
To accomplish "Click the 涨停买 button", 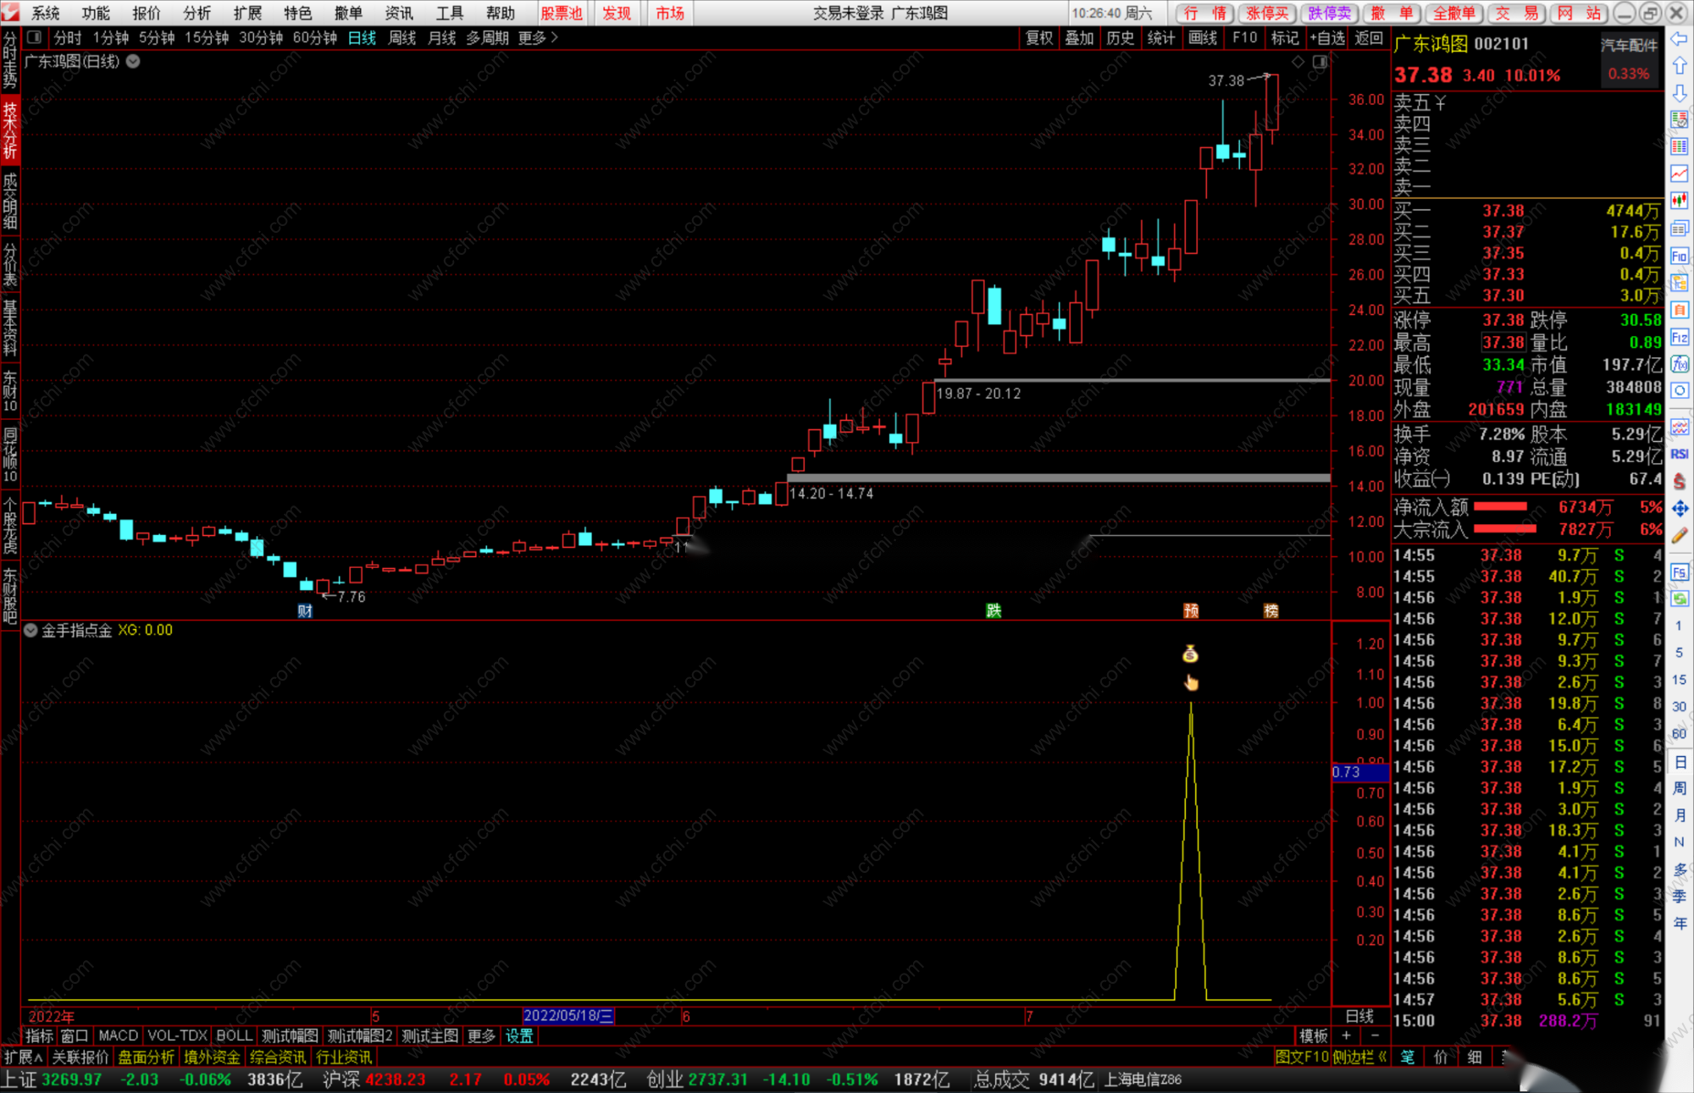I will coord(1267,13).
